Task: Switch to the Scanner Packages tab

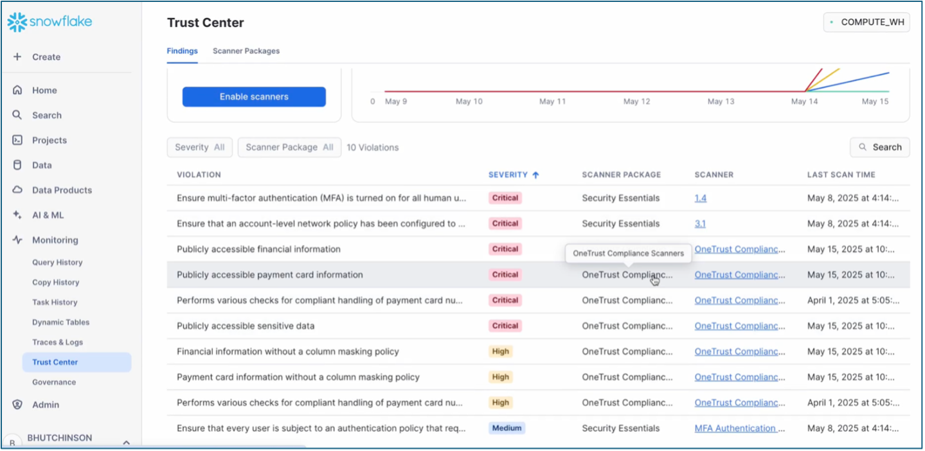Action: point(246,51)
